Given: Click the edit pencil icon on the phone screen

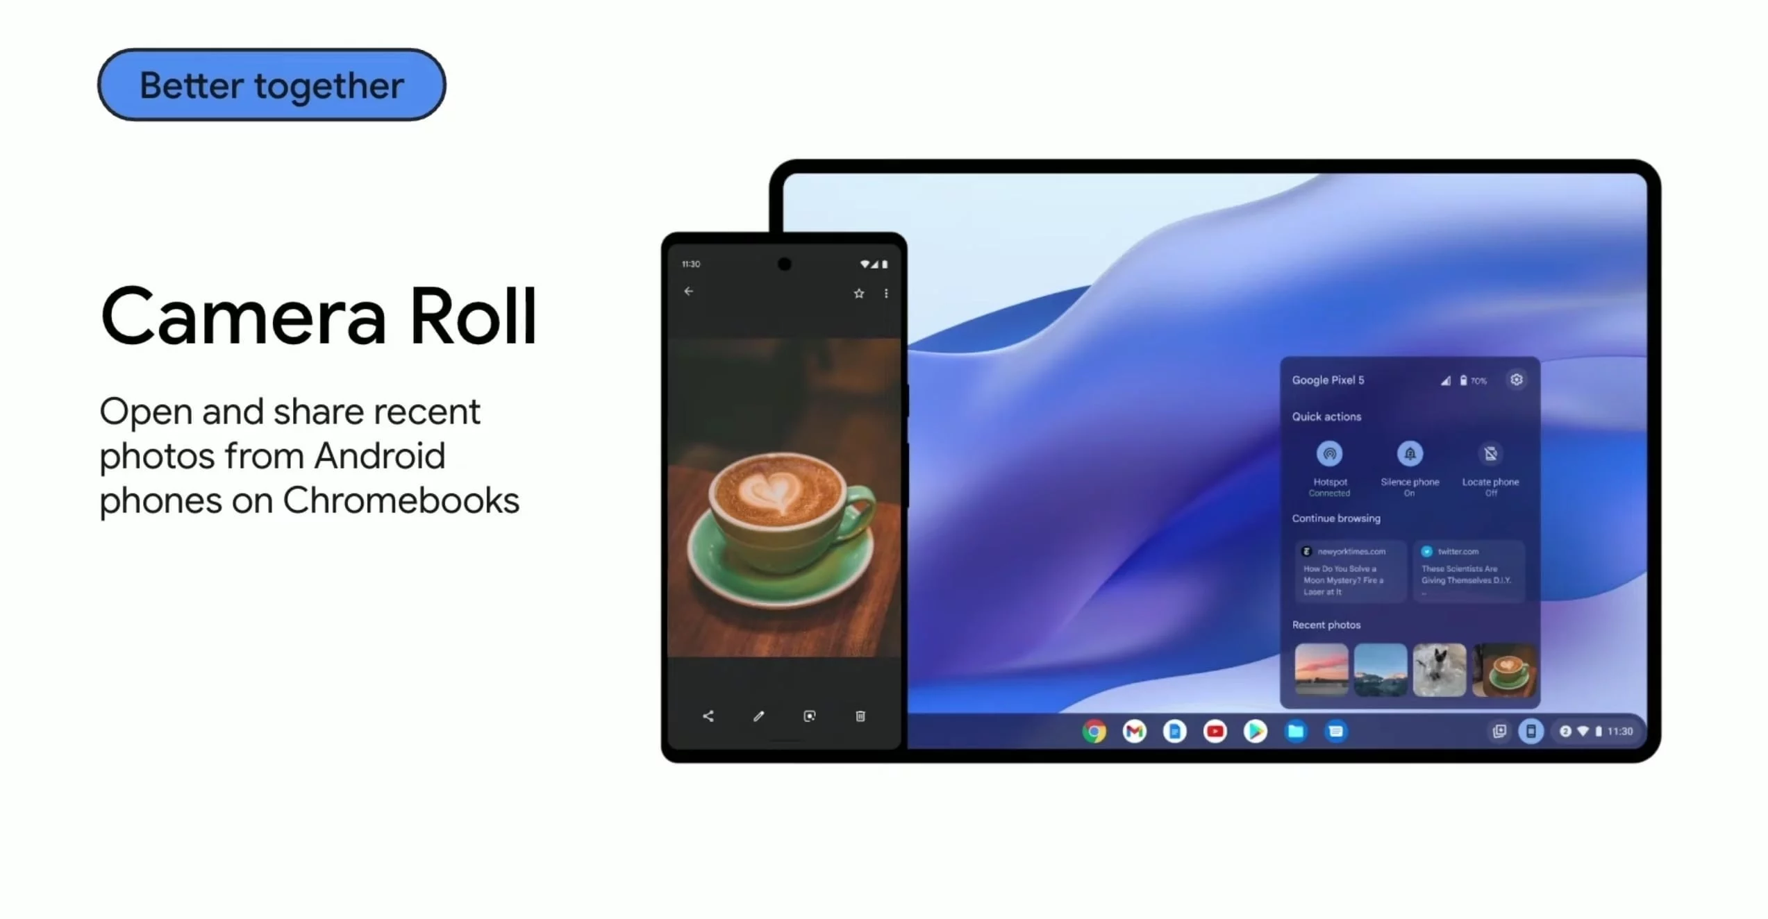Looking at the screenshot, I should [x=758, y=717].
